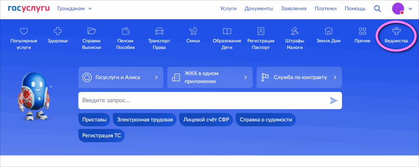Select the Семья stroller icon
Viewport: 419px width, 167px height.
point(193,31)
